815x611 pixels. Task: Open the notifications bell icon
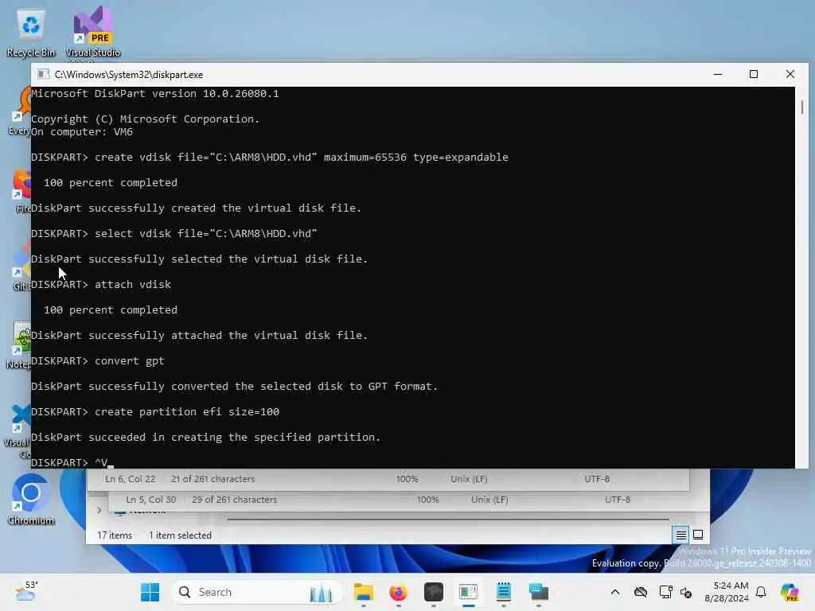[x=761, y=592]
